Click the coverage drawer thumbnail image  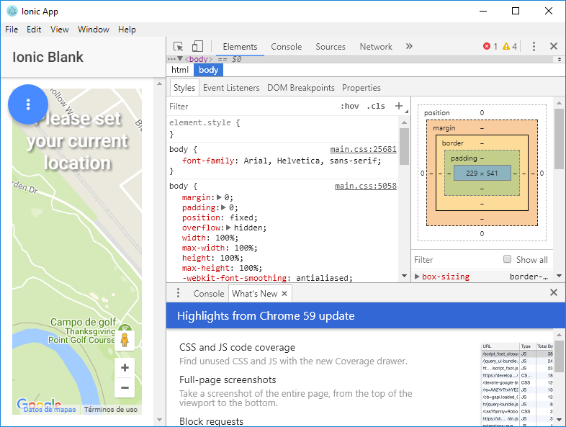point(517,384)
